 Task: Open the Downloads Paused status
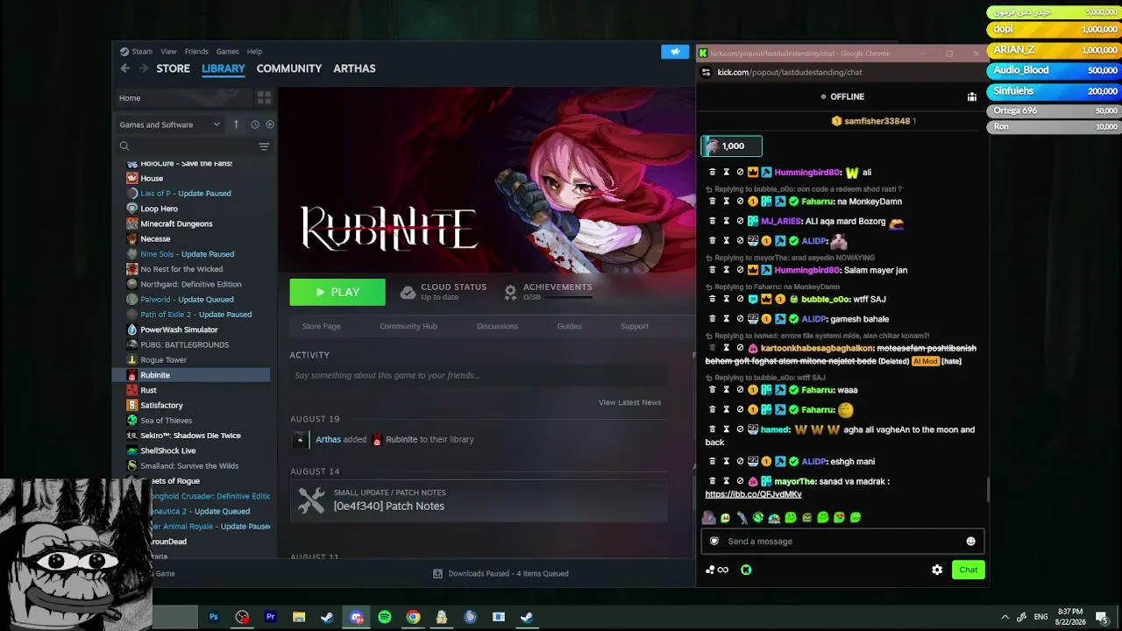click(x=501, y=573)
